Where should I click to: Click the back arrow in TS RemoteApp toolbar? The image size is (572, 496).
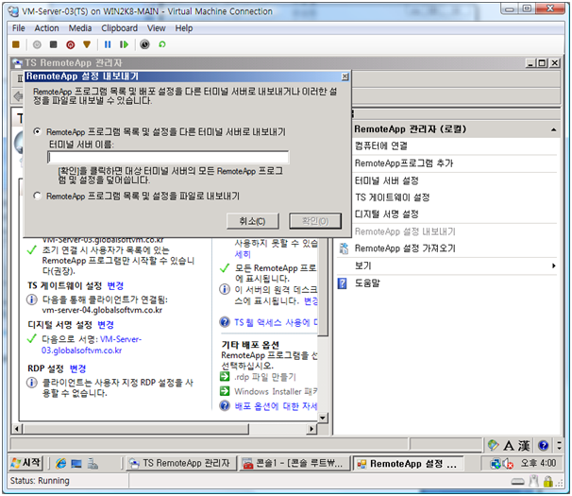click(x=18, y=96)
